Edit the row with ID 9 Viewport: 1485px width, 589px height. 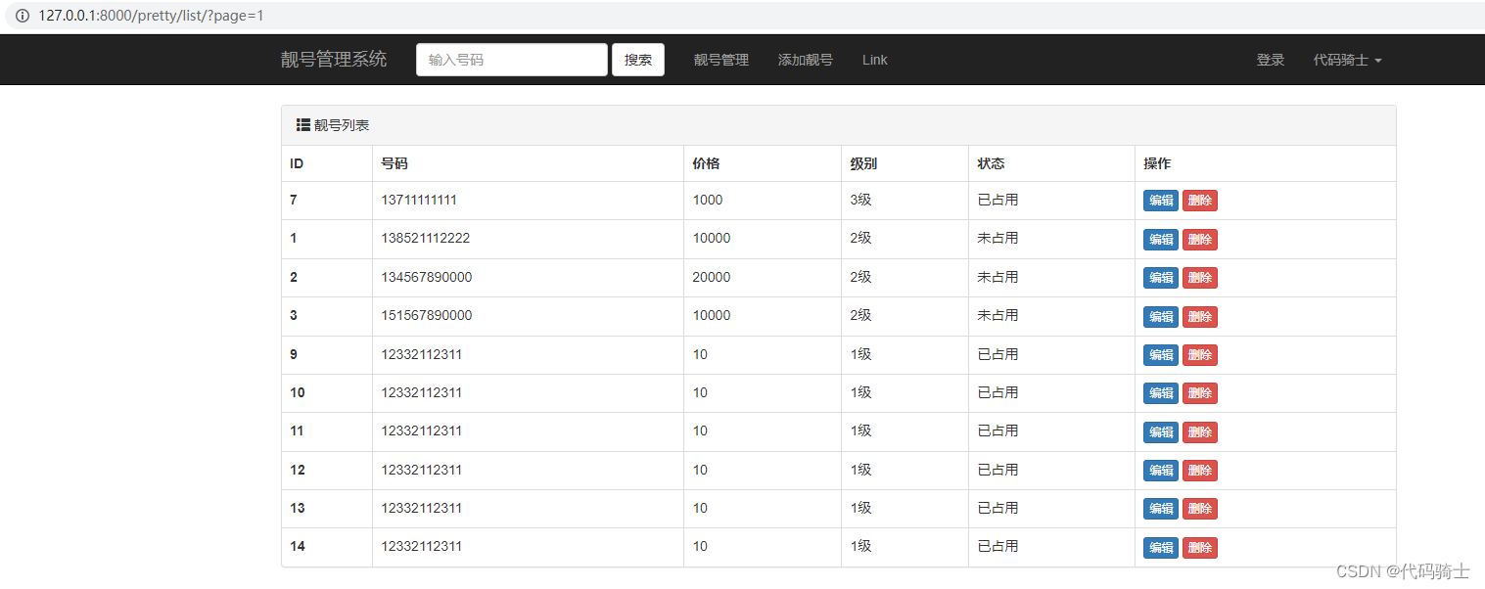coord(1160,354)
